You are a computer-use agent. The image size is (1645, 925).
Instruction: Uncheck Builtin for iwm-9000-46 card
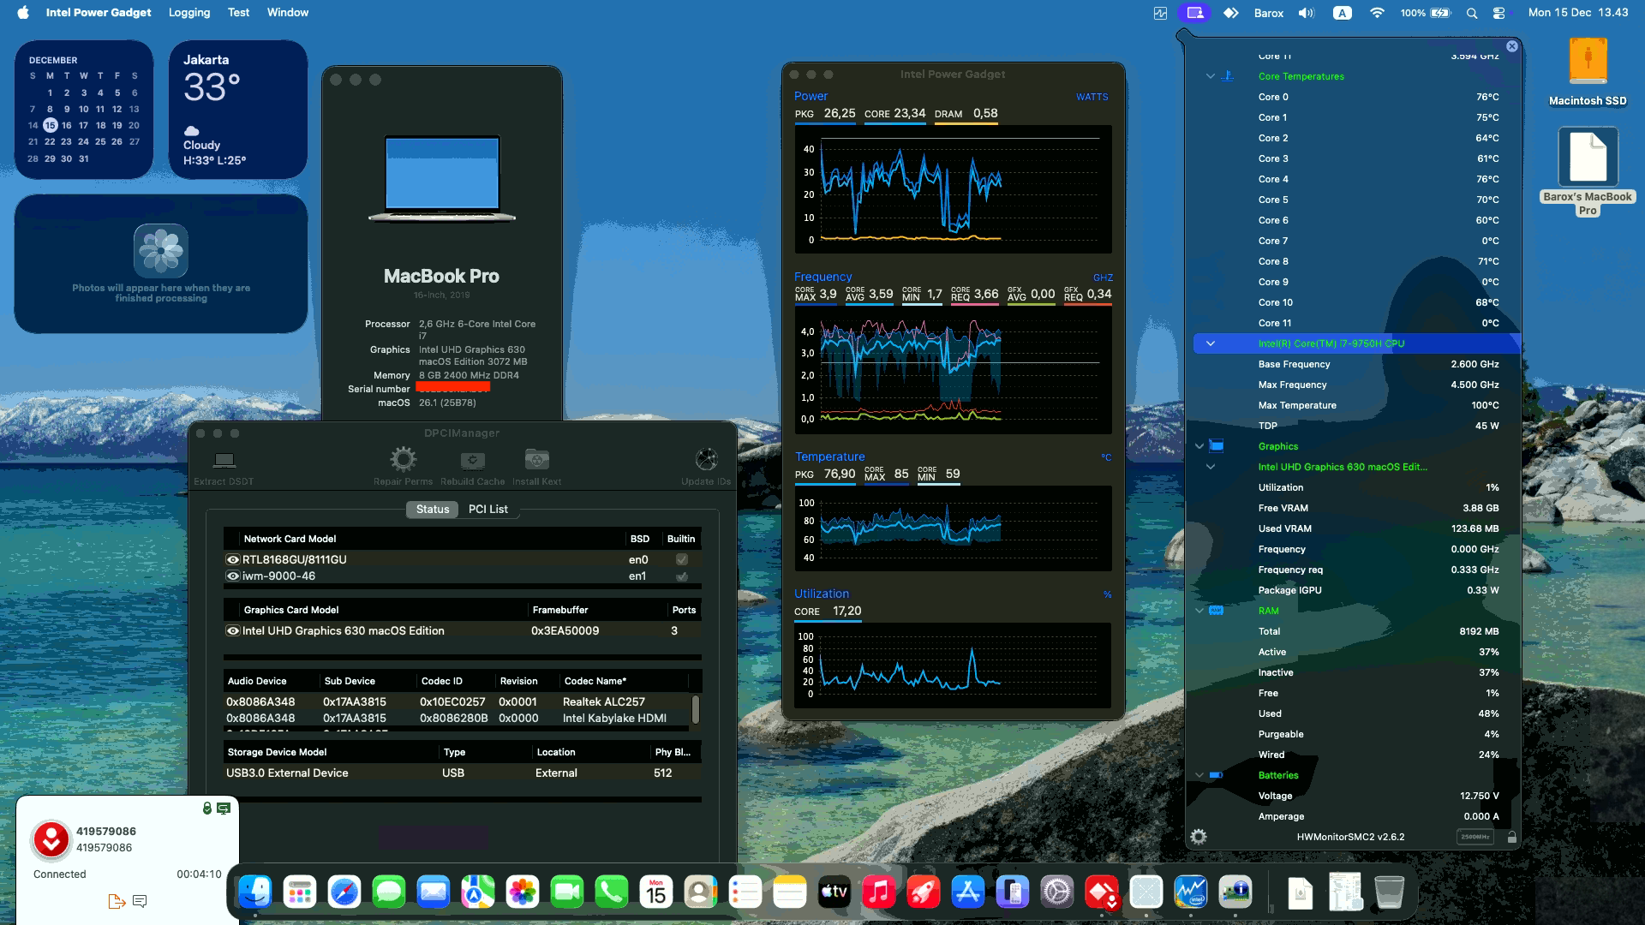point(682,576)
